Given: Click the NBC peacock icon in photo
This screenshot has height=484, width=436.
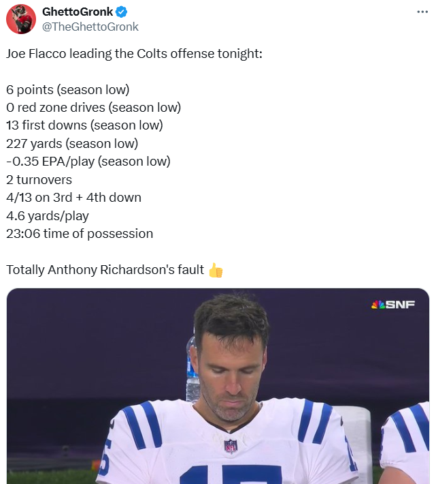Looking at the screenshot, I should 378,305.
